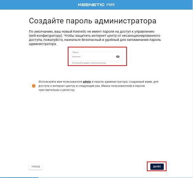Click the masked password dots
This screenshot has height=178, width=193.
pyautogui.click(x=76, y=57)
